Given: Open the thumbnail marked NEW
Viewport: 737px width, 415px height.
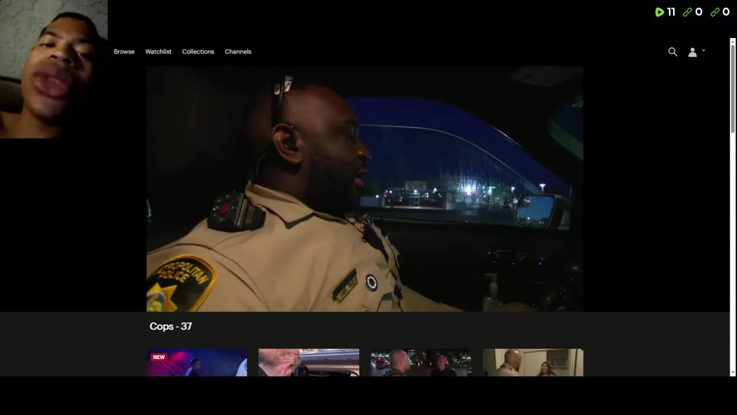Looking at the screenshot, I should point(197,363).
